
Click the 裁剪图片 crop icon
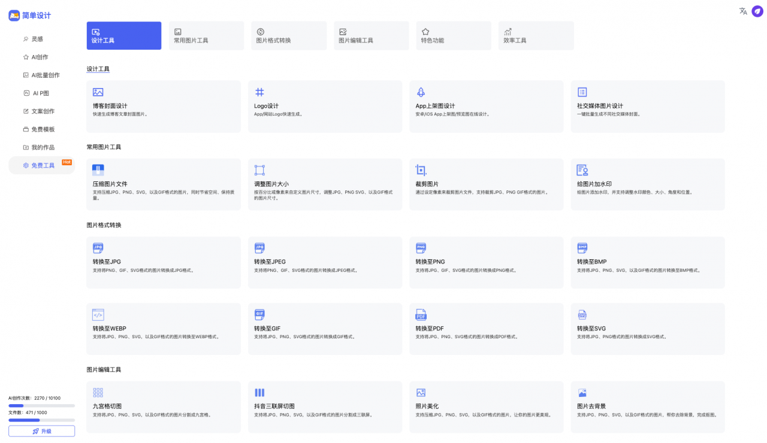click(421, 170)
